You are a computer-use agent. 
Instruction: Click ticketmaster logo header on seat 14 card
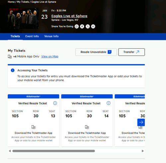87,96
